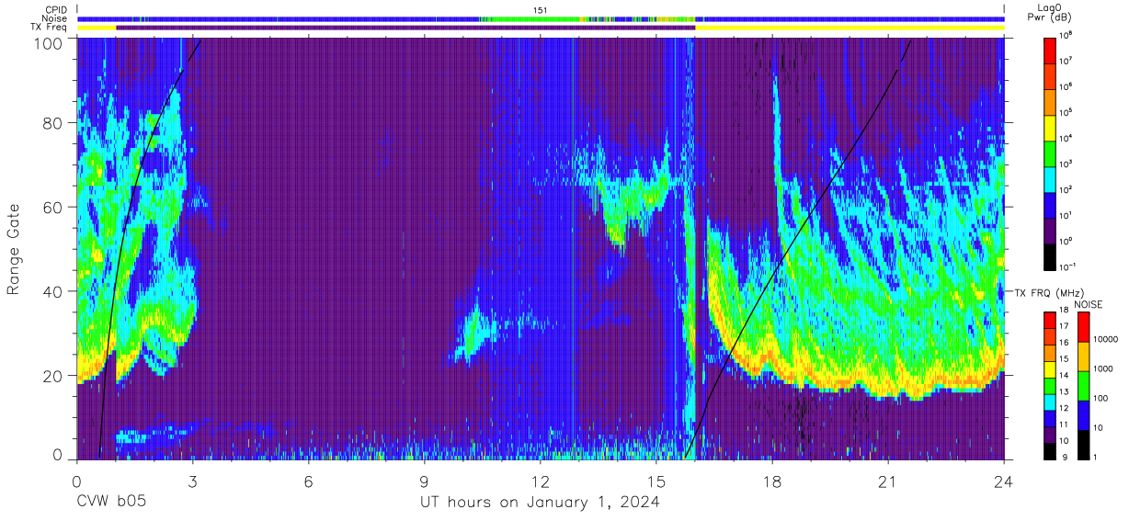
Task: Select the green segment of NOISE colorbar
Action: [x=1083, y=386]
